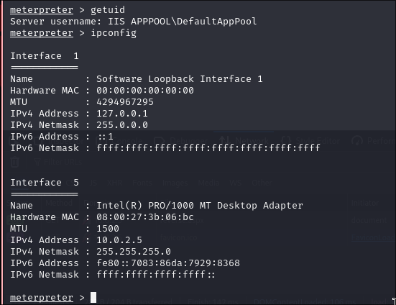
Task: Toggle the Fonts request filter
Action: click(142, 183)
